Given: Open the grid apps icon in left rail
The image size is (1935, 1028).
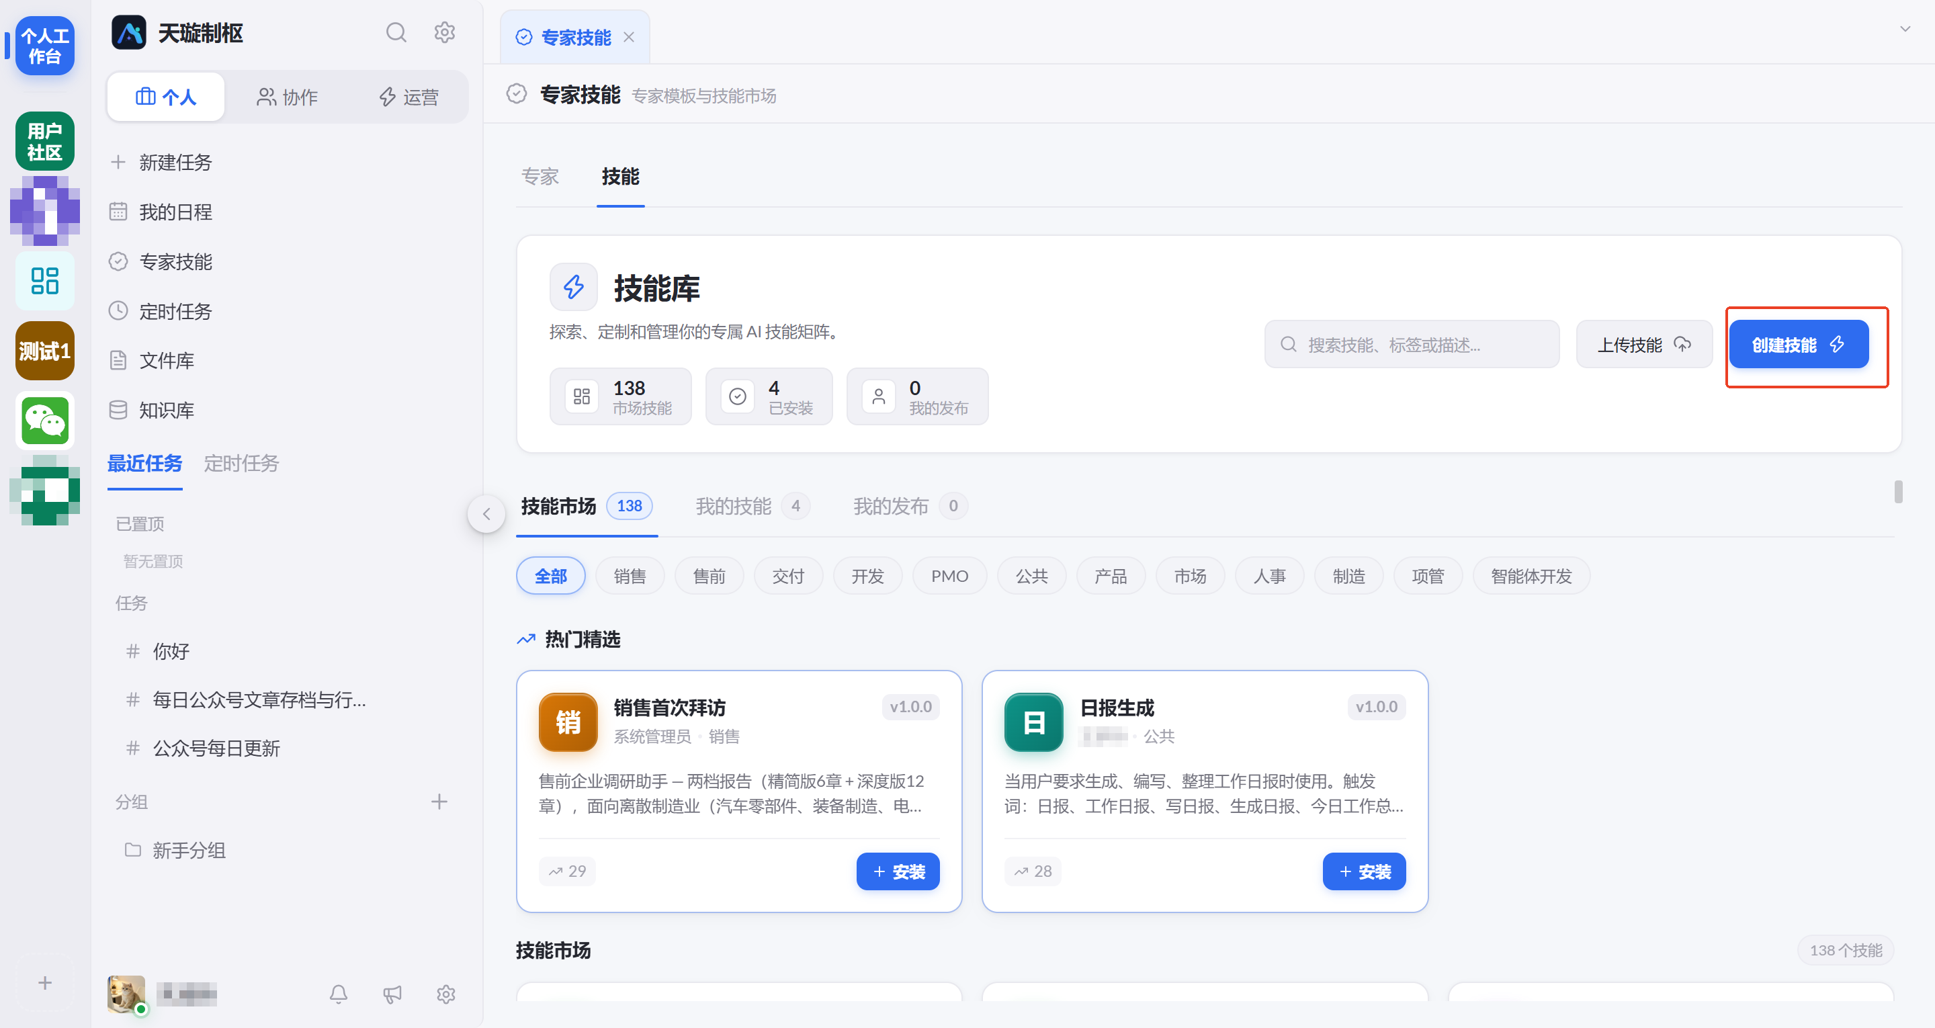Looking at the screenshot, I should 45,281.
